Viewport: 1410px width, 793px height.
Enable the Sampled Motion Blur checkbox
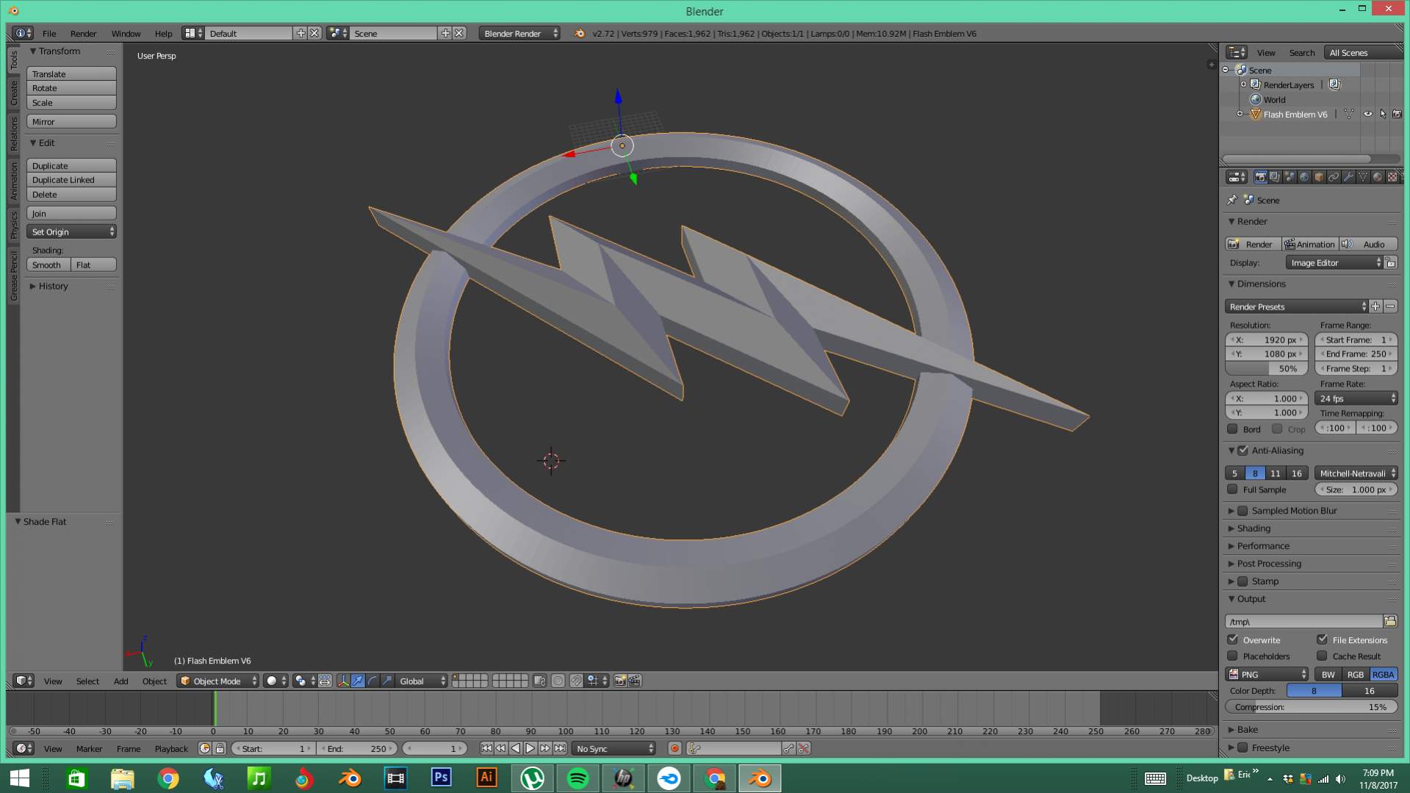click(x=1243, y=511)
